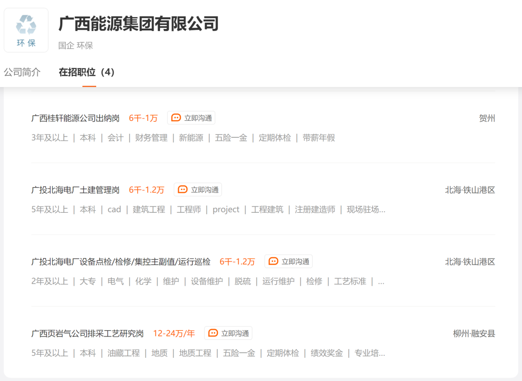Click 立即沟通 for 排采工艺研究岗 job
Screen dimensions: 522x381
click(x=228, y=333)
